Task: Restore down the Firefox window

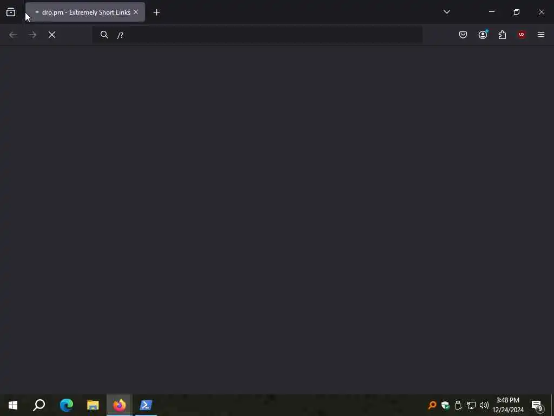Action: pos(517,12)
